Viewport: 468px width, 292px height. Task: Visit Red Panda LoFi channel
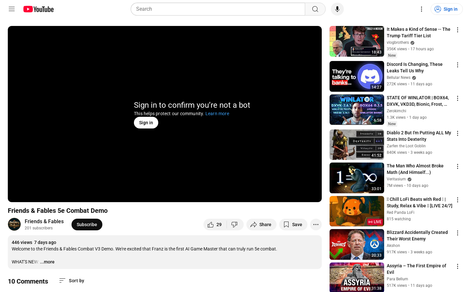pyautogui.click(x=400, y=213)
